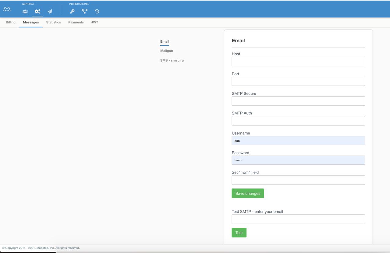Switch to the Payments tab
The image size is (390, 253).
pyautogui.click(x=76, y=22)
